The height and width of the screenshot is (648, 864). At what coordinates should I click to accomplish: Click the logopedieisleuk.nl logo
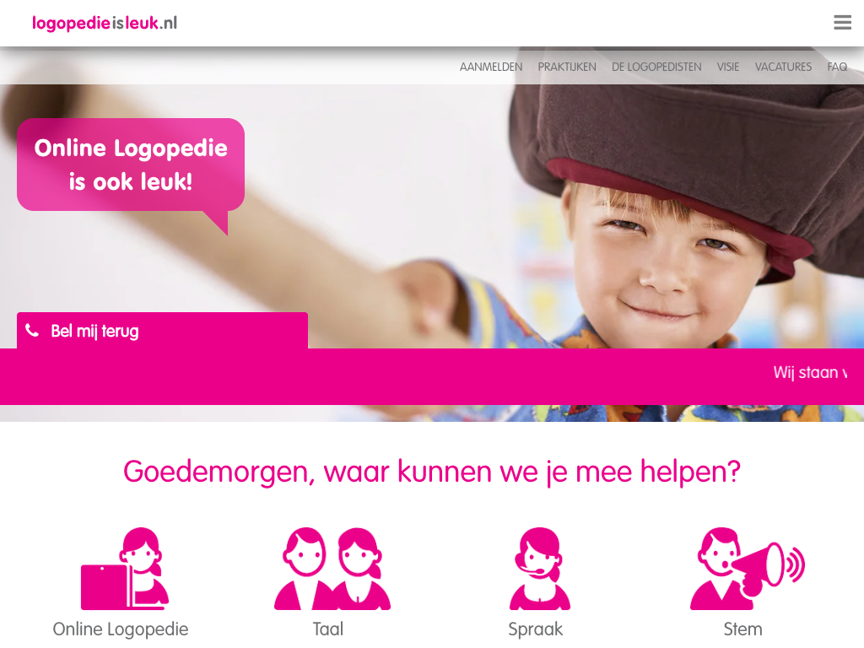pyautogui.click(x=105, y=23)
